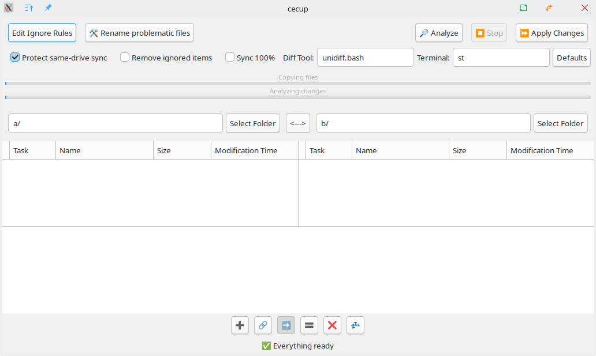Click left Select Folder button
The width and height of the screenshot is (596, 356).
253,123
